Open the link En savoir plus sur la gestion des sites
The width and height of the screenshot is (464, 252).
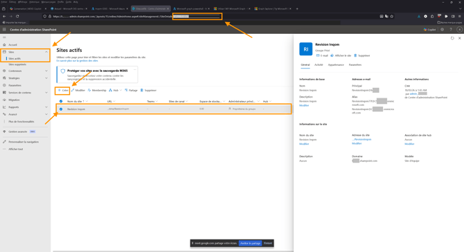(x=78, y=61)
